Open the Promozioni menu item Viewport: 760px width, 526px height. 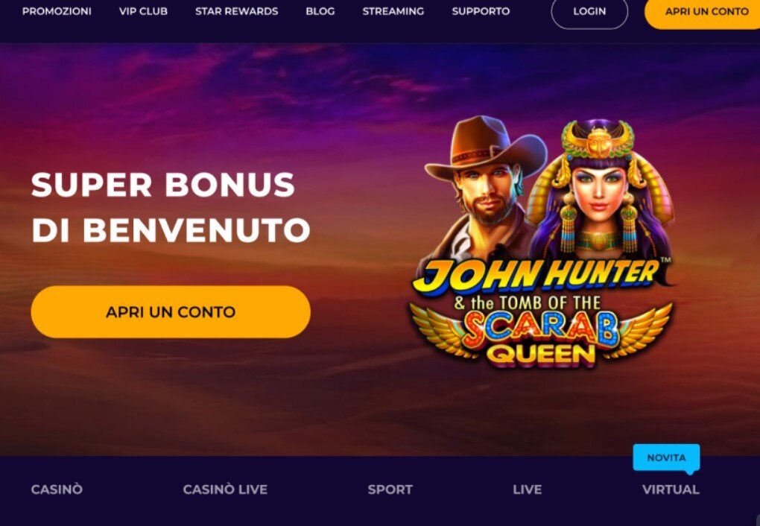click(x=57, y=11)
